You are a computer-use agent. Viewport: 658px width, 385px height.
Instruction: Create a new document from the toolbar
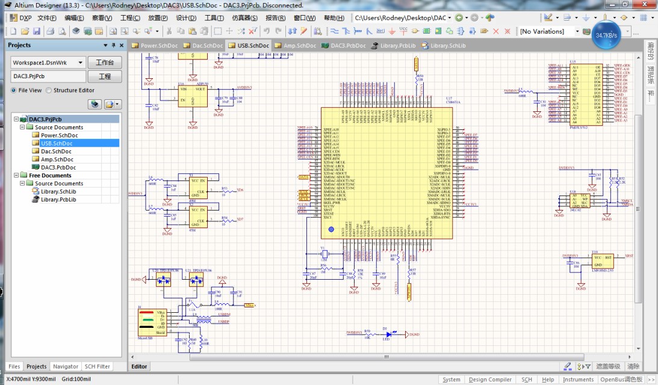coord(13,31)
